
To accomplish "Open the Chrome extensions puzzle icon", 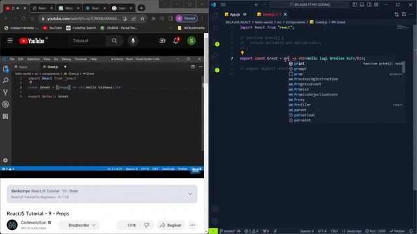I will point(153,18).
